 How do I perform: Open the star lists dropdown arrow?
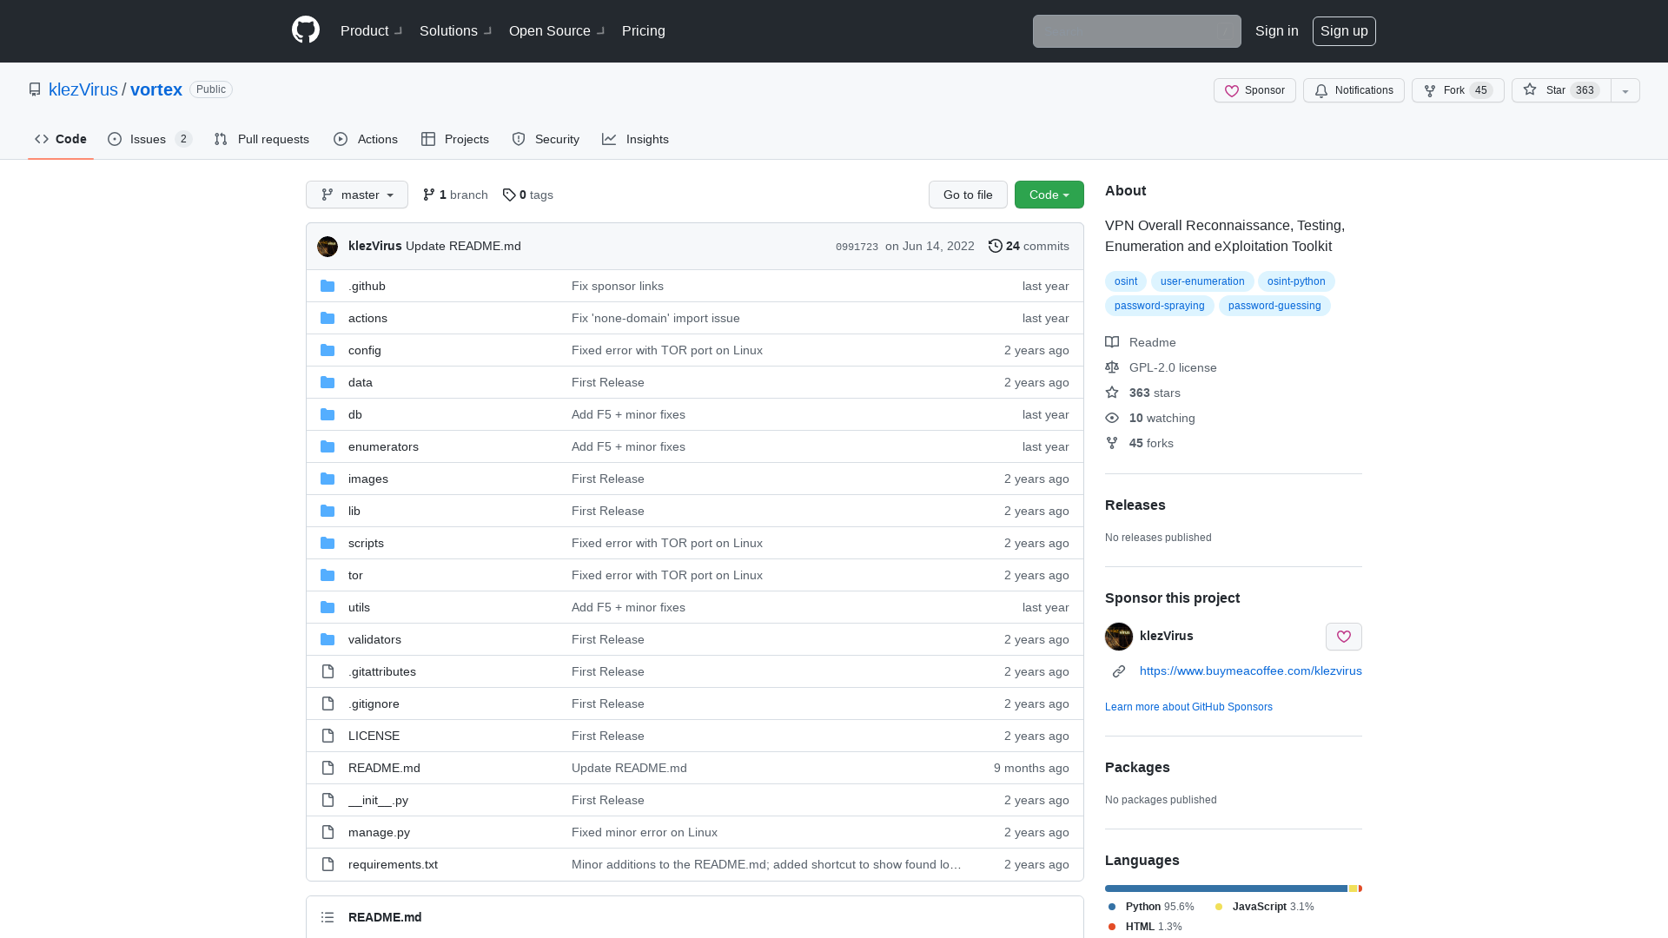click(x=1625, y=90)
